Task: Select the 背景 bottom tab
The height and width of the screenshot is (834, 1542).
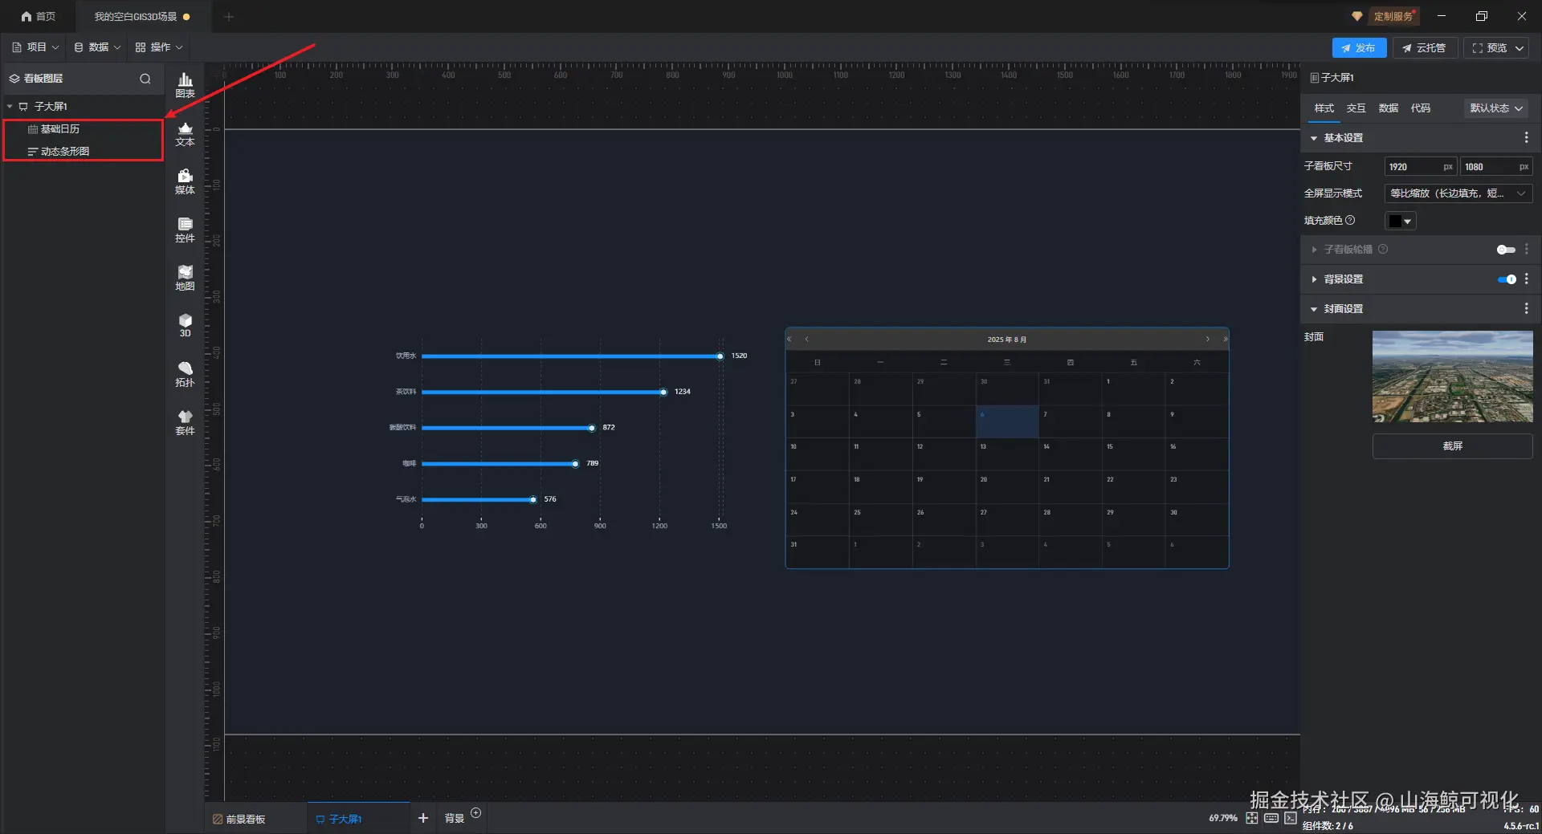Action: pos(455,819)
